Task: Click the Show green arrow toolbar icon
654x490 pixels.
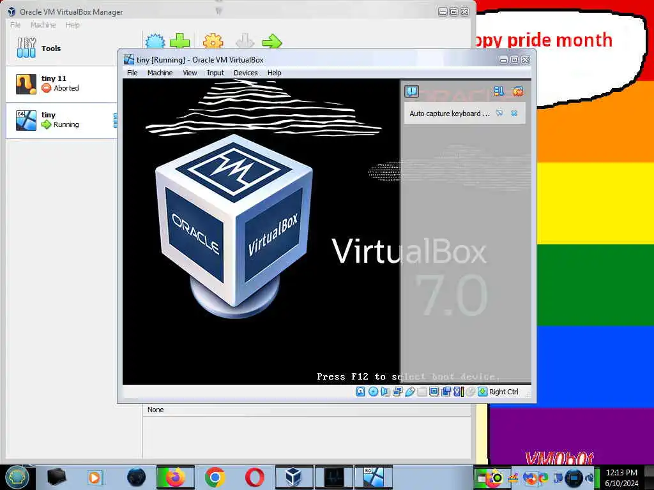Action: 272,41
